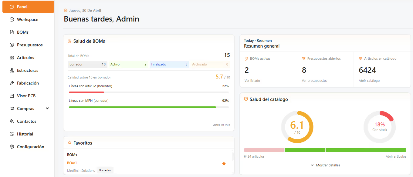The height and width of the screenshot is (177, 413).
Task: Click the Presupuestos dollar icon
Action: pos(12,45)
